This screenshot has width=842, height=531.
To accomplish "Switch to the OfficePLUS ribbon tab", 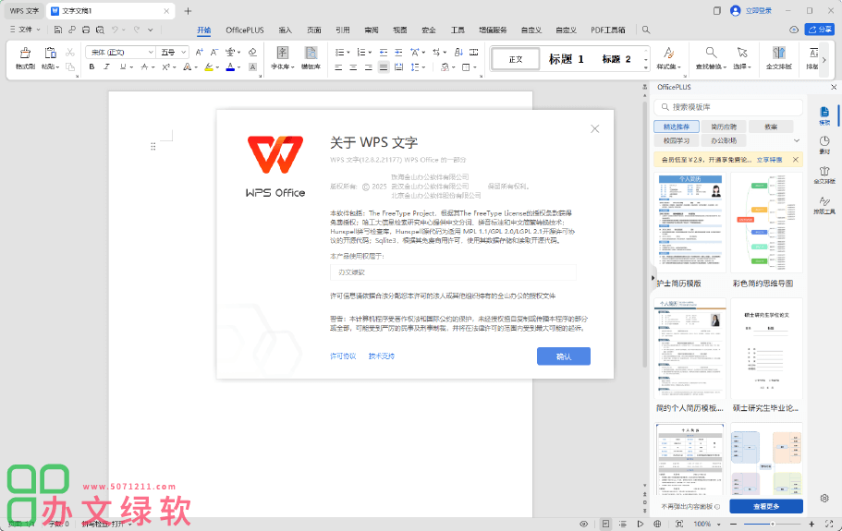I will pyautogui.click(x=245, y=30).
